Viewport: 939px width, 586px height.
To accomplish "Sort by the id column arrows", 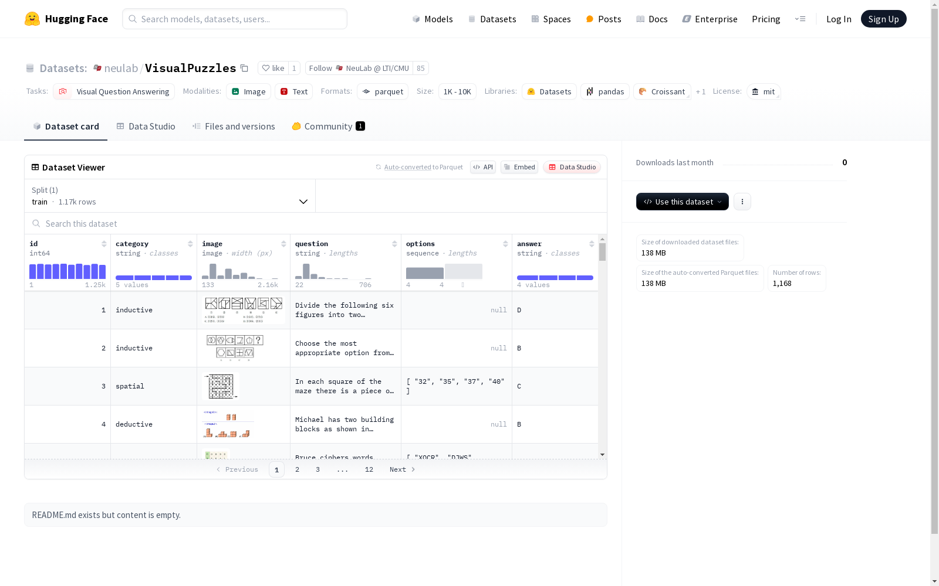I will pos(104,244).
